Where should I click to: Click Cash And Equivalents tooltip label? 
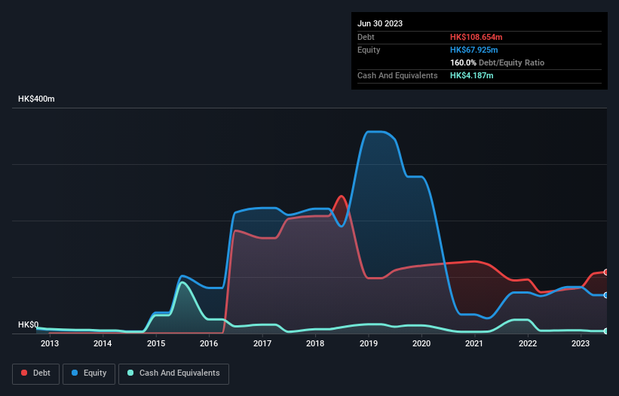click(397, 75)
